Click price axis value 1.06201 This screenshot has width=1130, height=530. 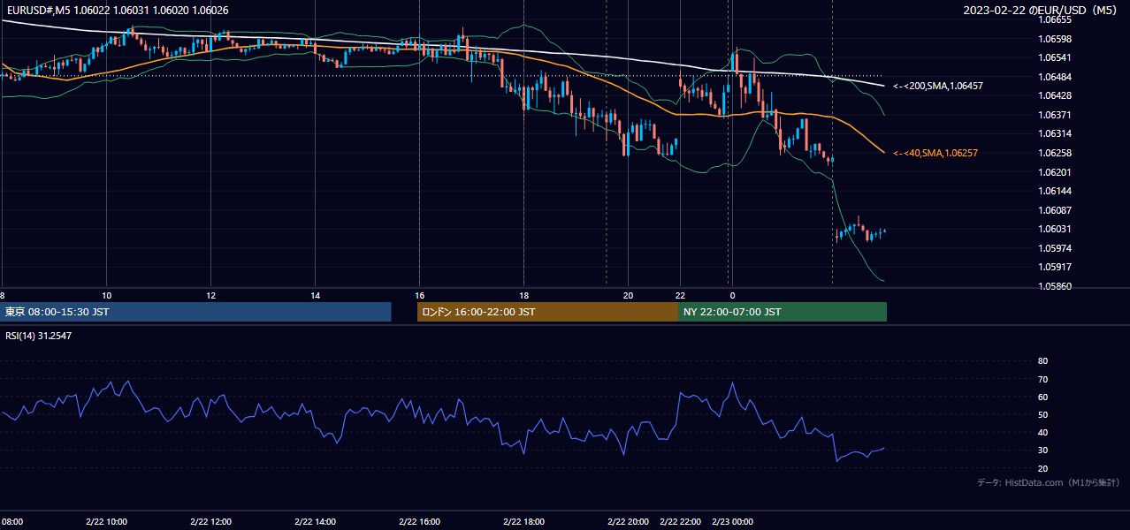click(1054, 172)
